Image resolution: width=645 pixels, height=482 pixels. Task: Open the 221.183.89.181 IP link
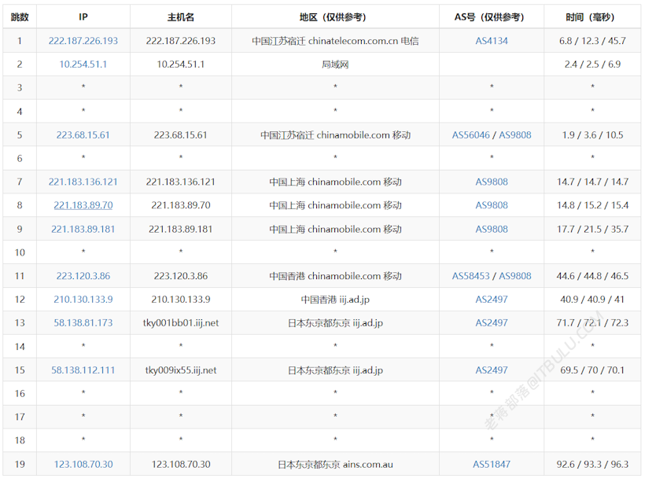83,229
